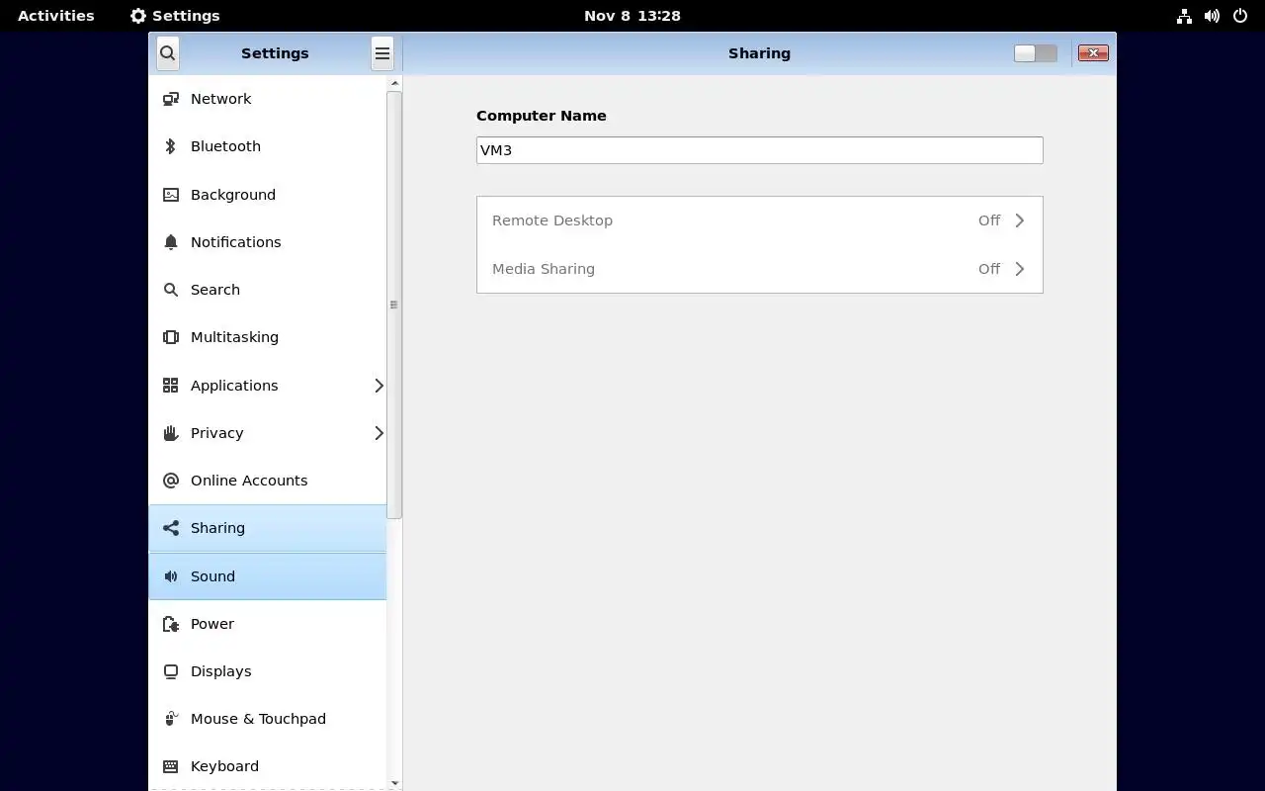Viewport: 1265px width, 791px height.
Task: Click the Network icon in sidebar
Action: tap(171, 99)
